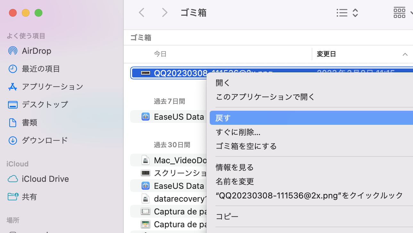Viewport: 413px width, 233px height.
Task: Select デスクトップ in the sidebar
Action: [13, 104]
